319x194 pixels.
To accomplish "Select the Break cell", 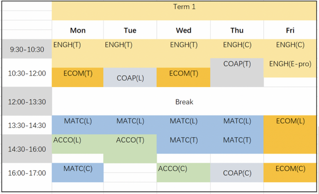I will click(184, 101).
